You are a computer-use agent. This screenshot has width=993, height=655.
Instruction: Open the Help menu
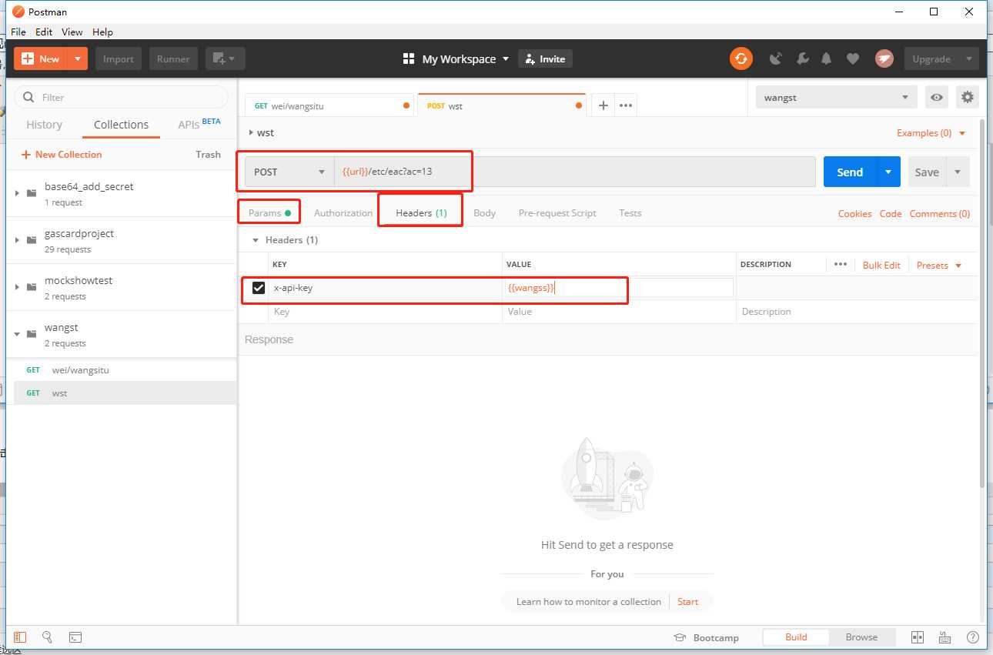click(102, 32)
